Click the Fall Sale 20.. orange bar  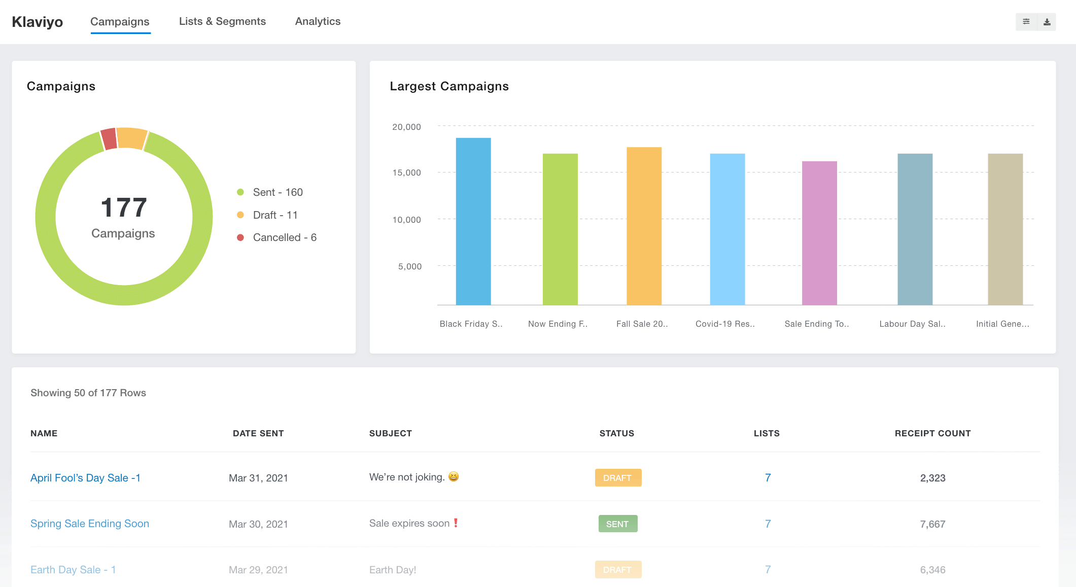(x=644, y=226)
